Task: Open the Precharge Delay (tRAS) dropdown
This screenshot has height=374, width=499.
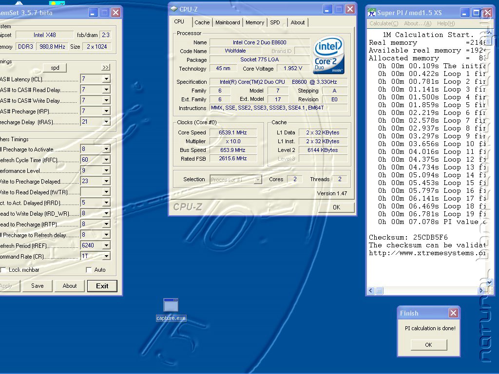Action: tap(106, 122)
